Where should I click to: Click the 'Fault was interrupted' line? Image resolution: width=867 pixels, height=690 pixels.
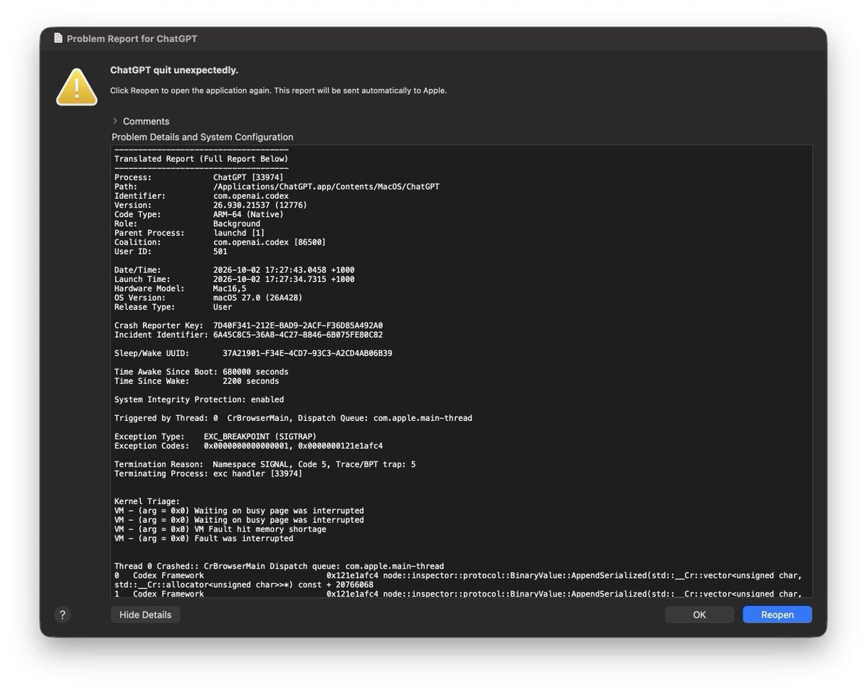click(204, 539)
